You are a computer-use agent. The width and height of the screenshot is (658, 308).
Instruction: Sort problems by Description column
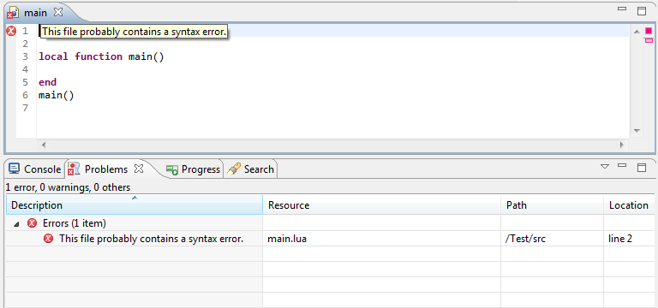135,205
